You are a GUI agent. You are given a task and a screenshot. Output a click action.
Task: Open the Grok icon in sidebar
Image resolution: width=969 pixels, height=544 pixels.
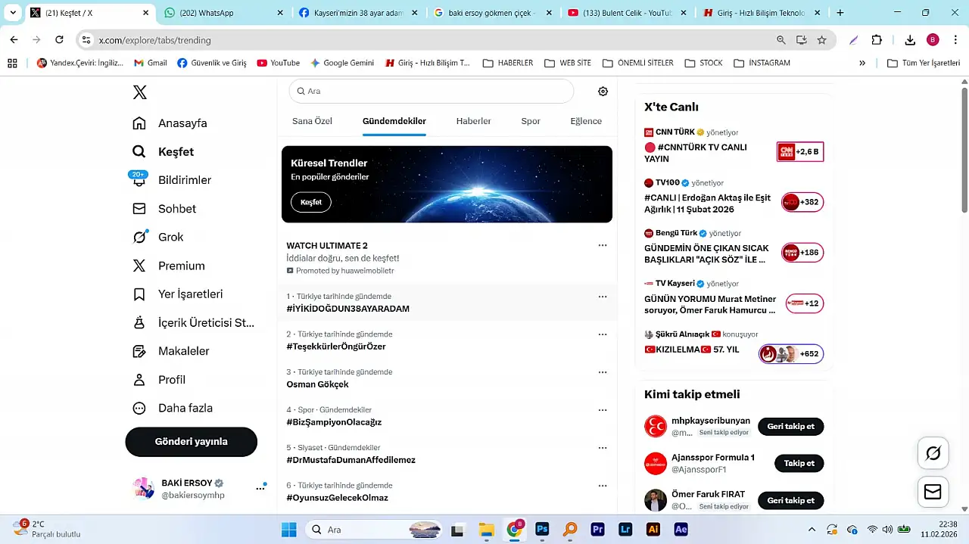tap(139, 238)
